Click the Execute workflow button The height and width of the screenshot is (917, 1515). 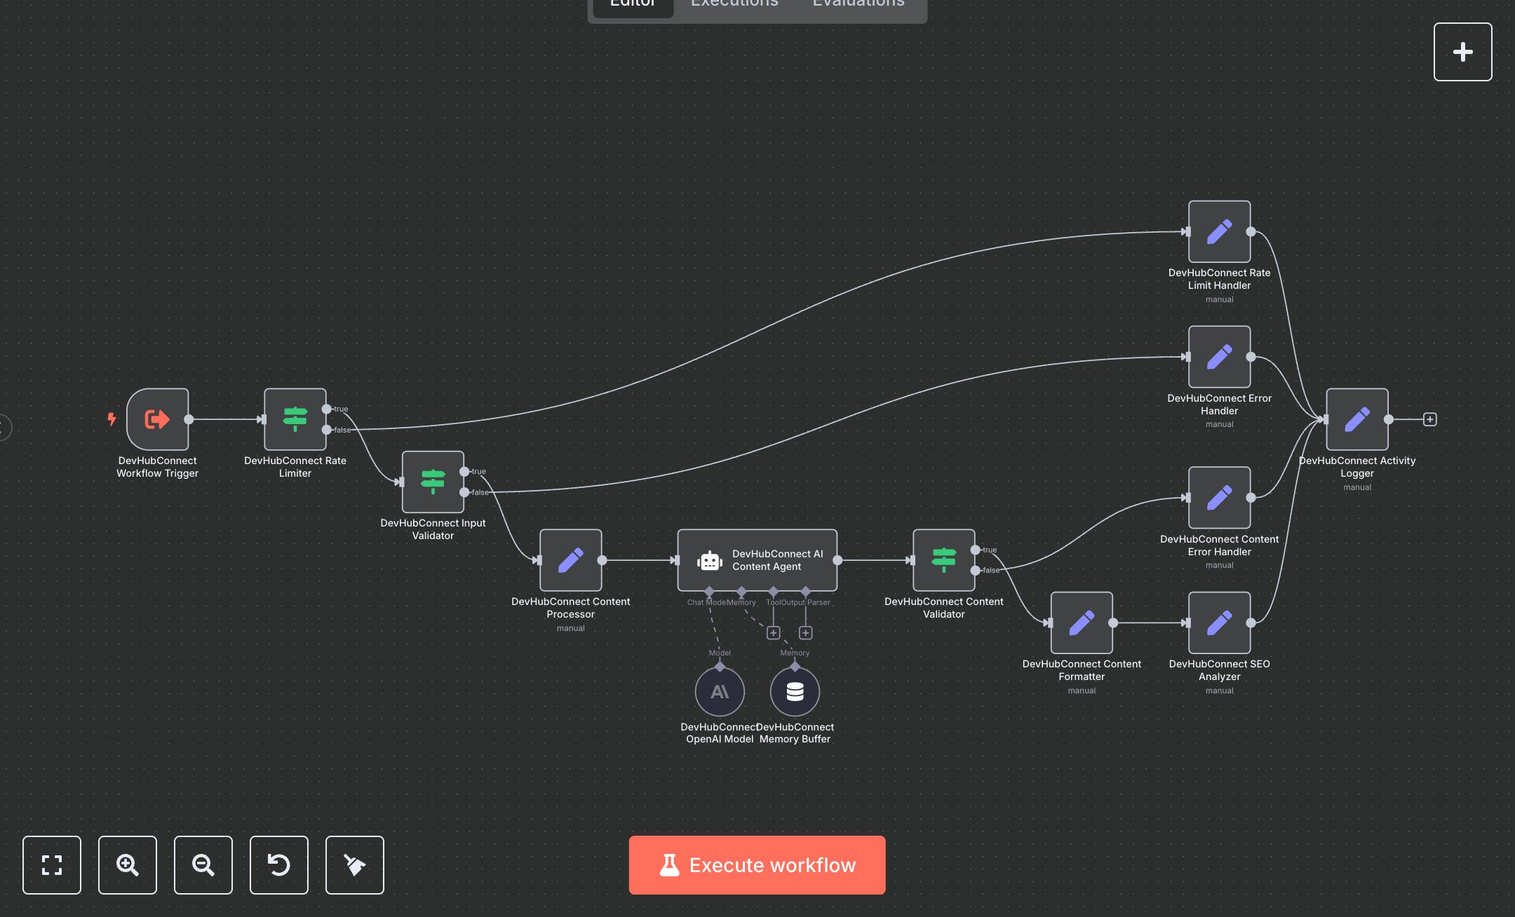pos(757,864)
